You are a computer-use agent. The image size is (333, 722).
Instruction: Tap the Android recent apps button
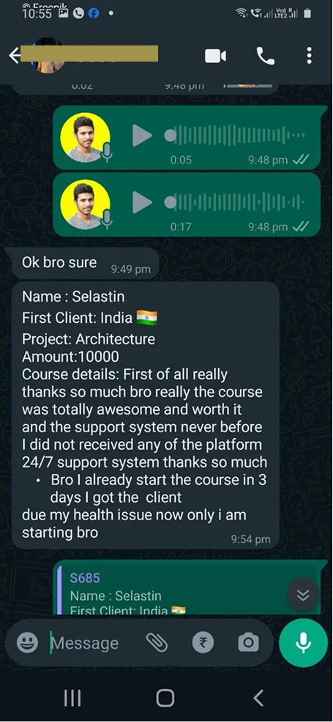[72, 698]
